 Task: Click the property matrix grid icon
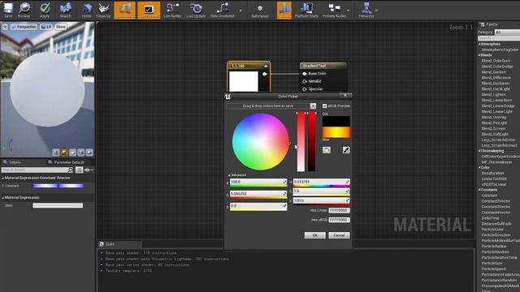[79, 170]
